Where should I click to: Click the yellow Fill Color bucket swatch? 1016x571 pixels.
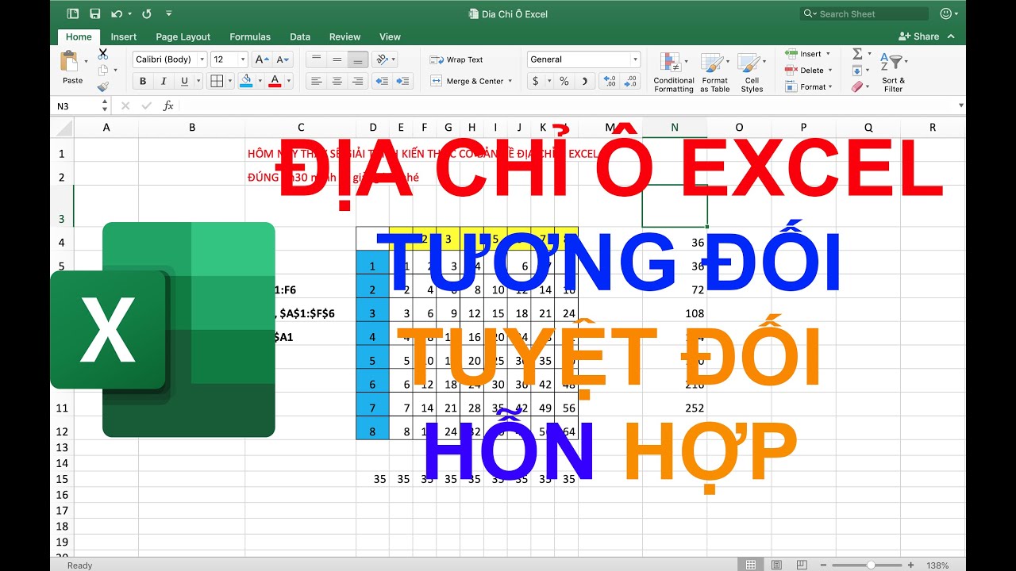click(x=246, y=81)
